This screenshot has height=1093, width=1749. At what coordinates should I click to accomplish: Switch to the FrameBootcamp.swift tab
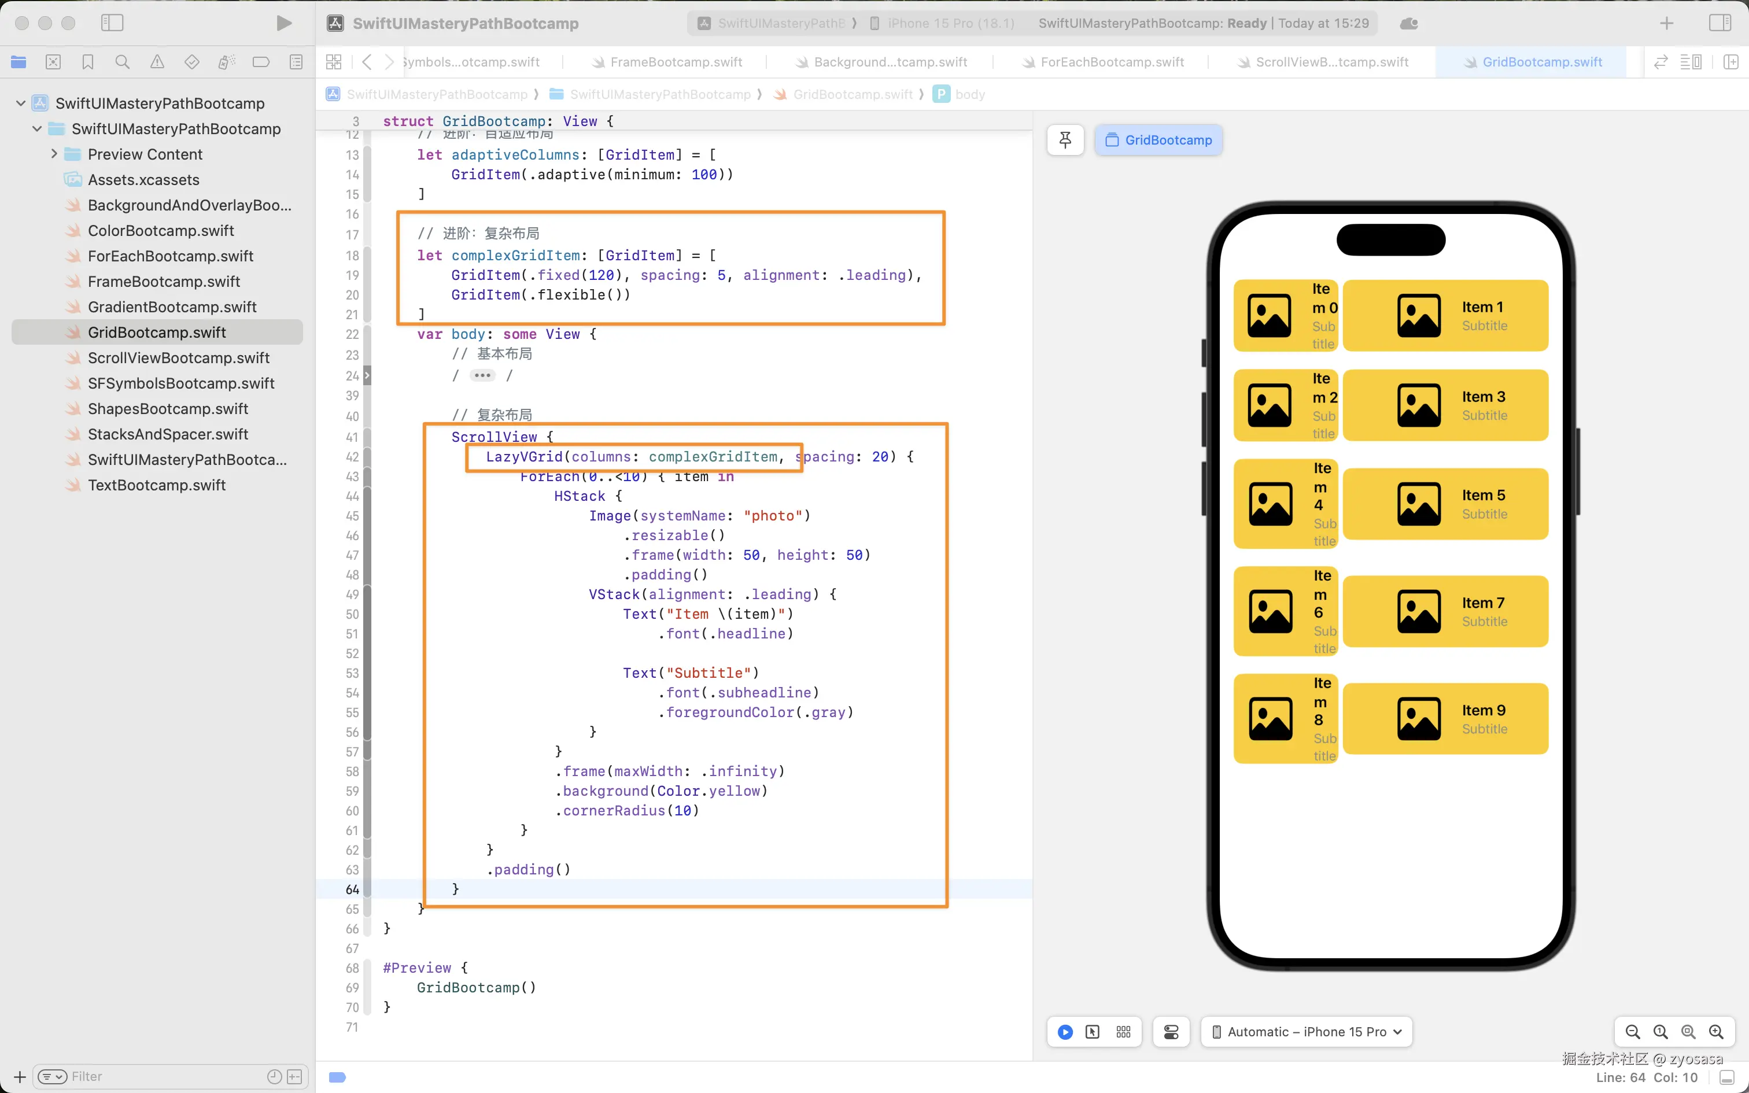675,62
